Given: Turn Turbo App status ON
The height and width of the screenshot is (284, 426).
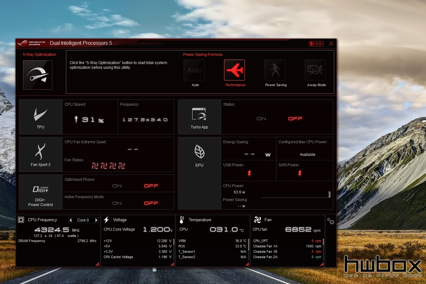Looking at the screenshot, I should tap(261, 119).
